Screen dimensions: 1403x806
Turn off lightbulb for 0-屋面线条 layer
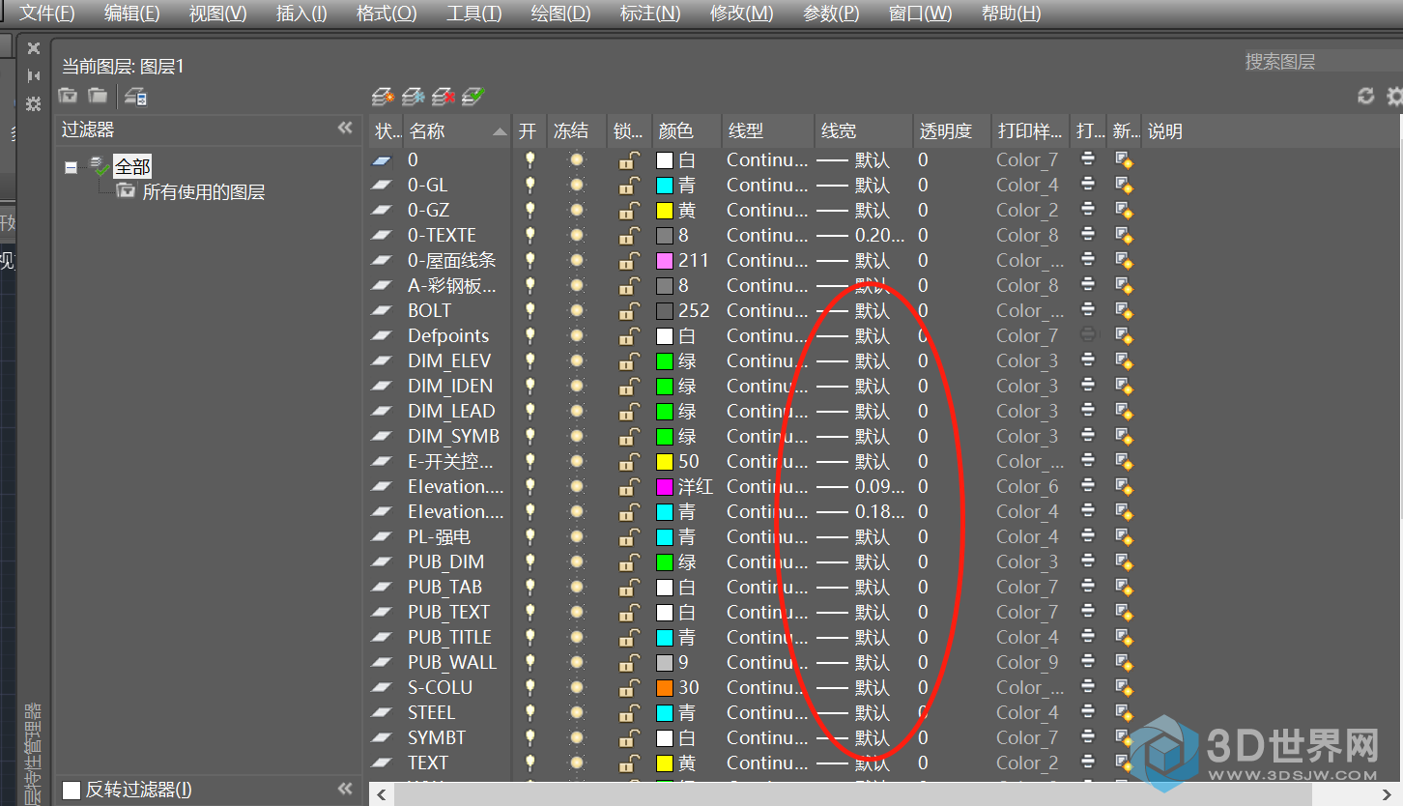click(x=530, y=260)
